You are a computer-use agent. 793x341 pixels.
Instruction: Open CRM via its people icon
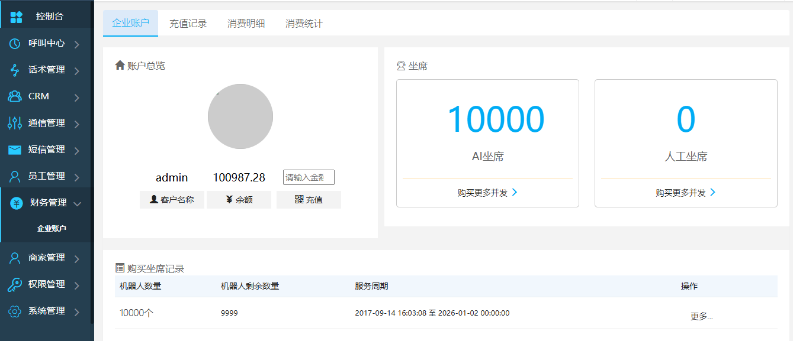pos(15,96)
